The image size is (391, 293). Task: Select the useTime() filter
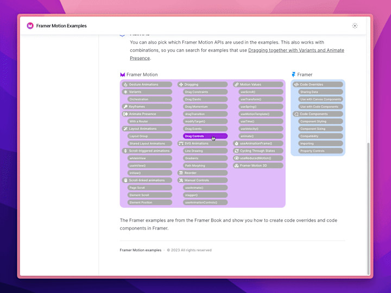(261, 122)
